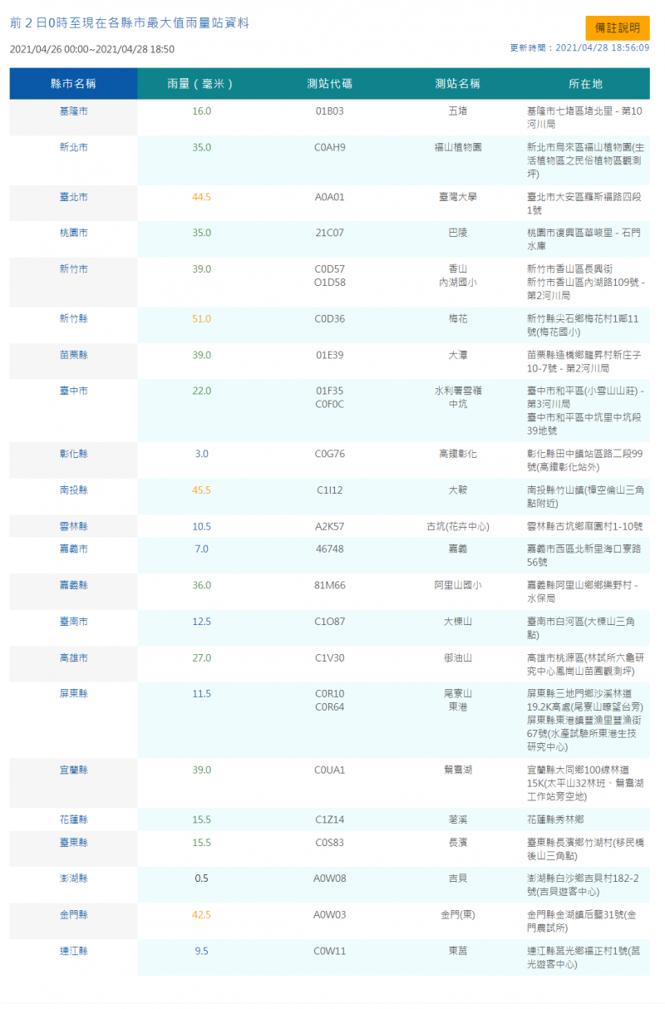Open the 新北市 county link
The image size is (665, 1009).
tap(73, 147)
